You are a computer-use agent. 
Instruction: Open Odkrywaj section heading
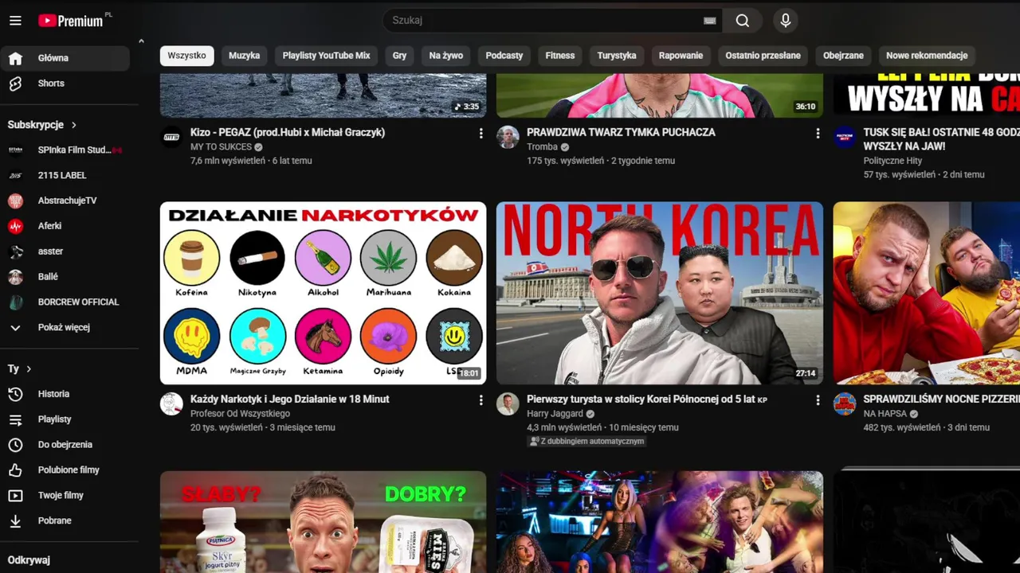[29, 560]
